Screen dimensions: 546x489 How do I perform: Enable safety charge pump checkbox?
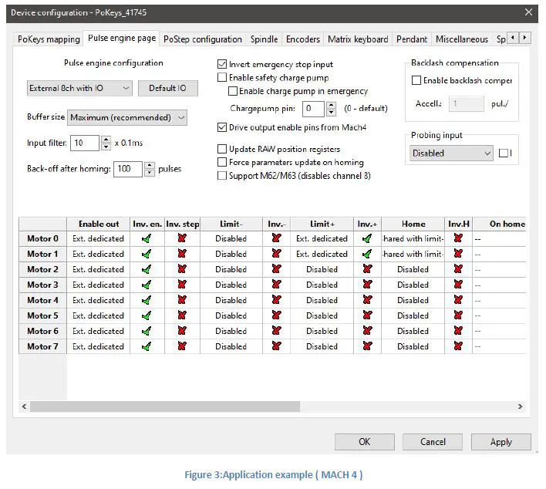click(222, 78)
